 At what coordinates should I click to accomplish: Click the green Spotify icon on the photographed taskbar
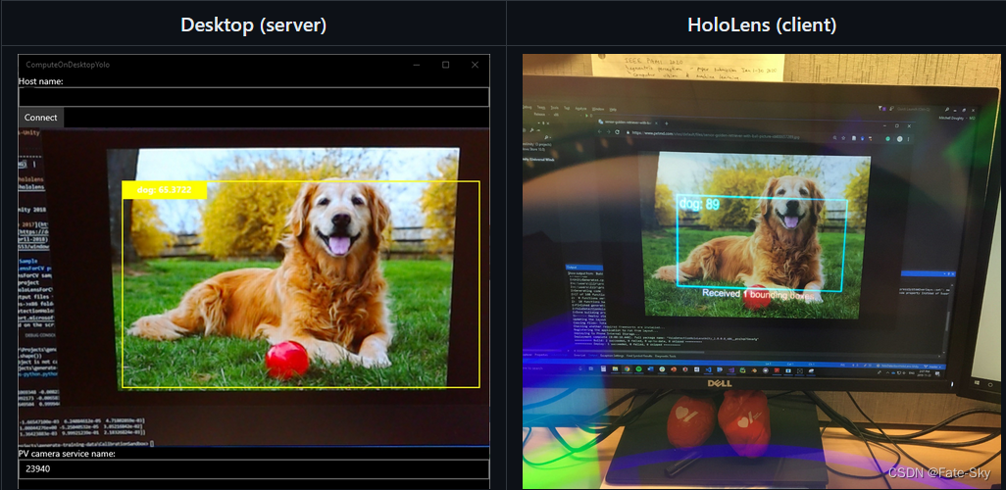tap(638, 368)
